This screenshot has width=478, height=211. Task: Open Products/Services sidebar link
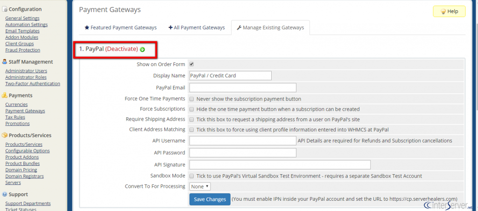pyautogui.click(x=24, y=144)
